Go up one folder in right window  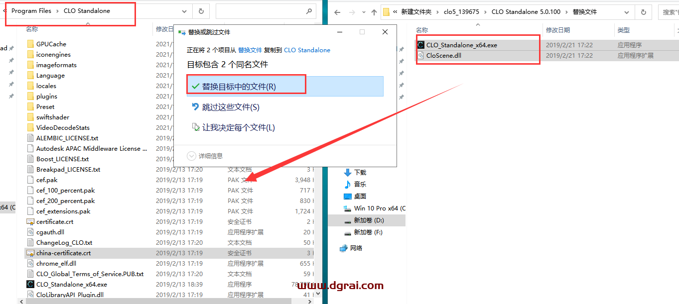click(x=374, y=12)
